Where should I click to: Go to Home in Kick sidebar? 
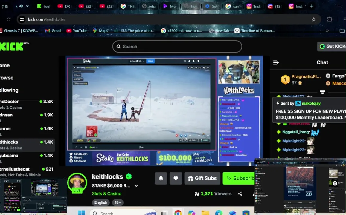click(5, 65)
